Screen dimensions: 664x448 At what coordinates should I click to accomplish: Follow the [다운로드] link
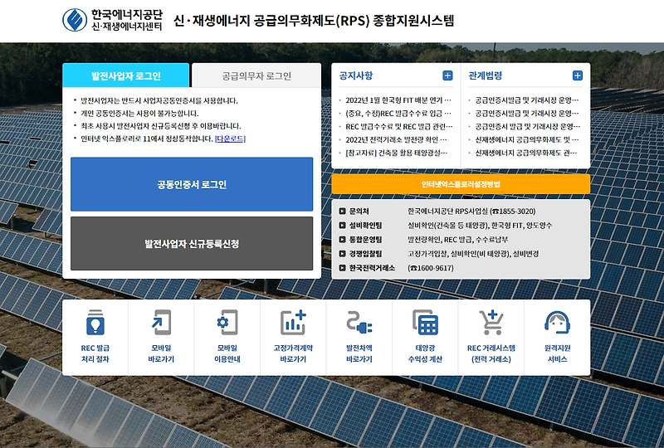click(230, 139)
